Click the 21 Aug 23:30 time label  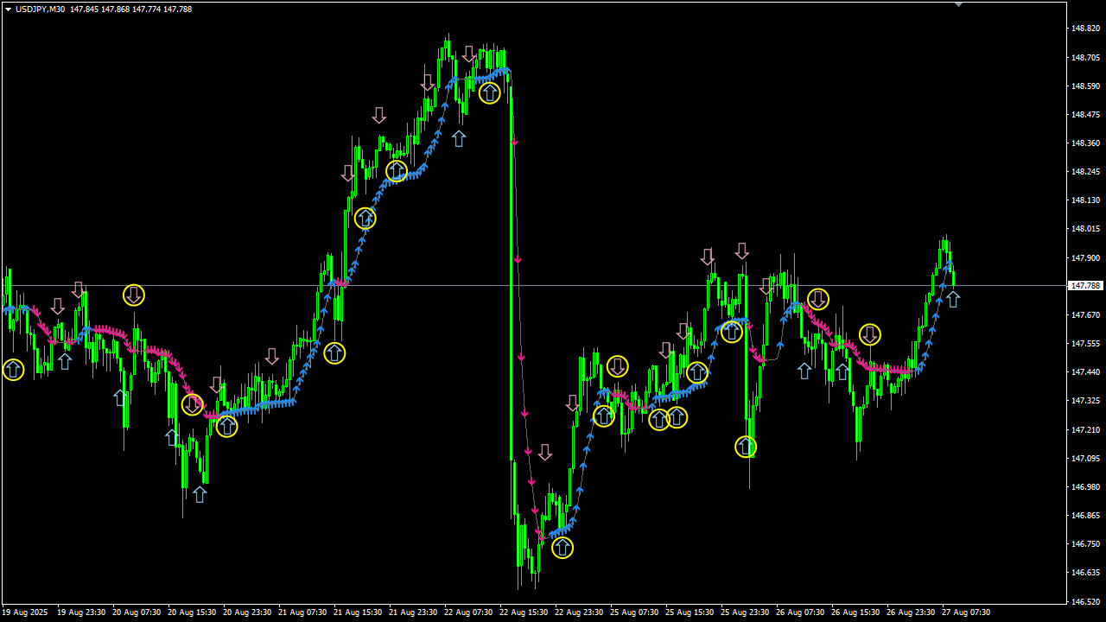point(413,612)
